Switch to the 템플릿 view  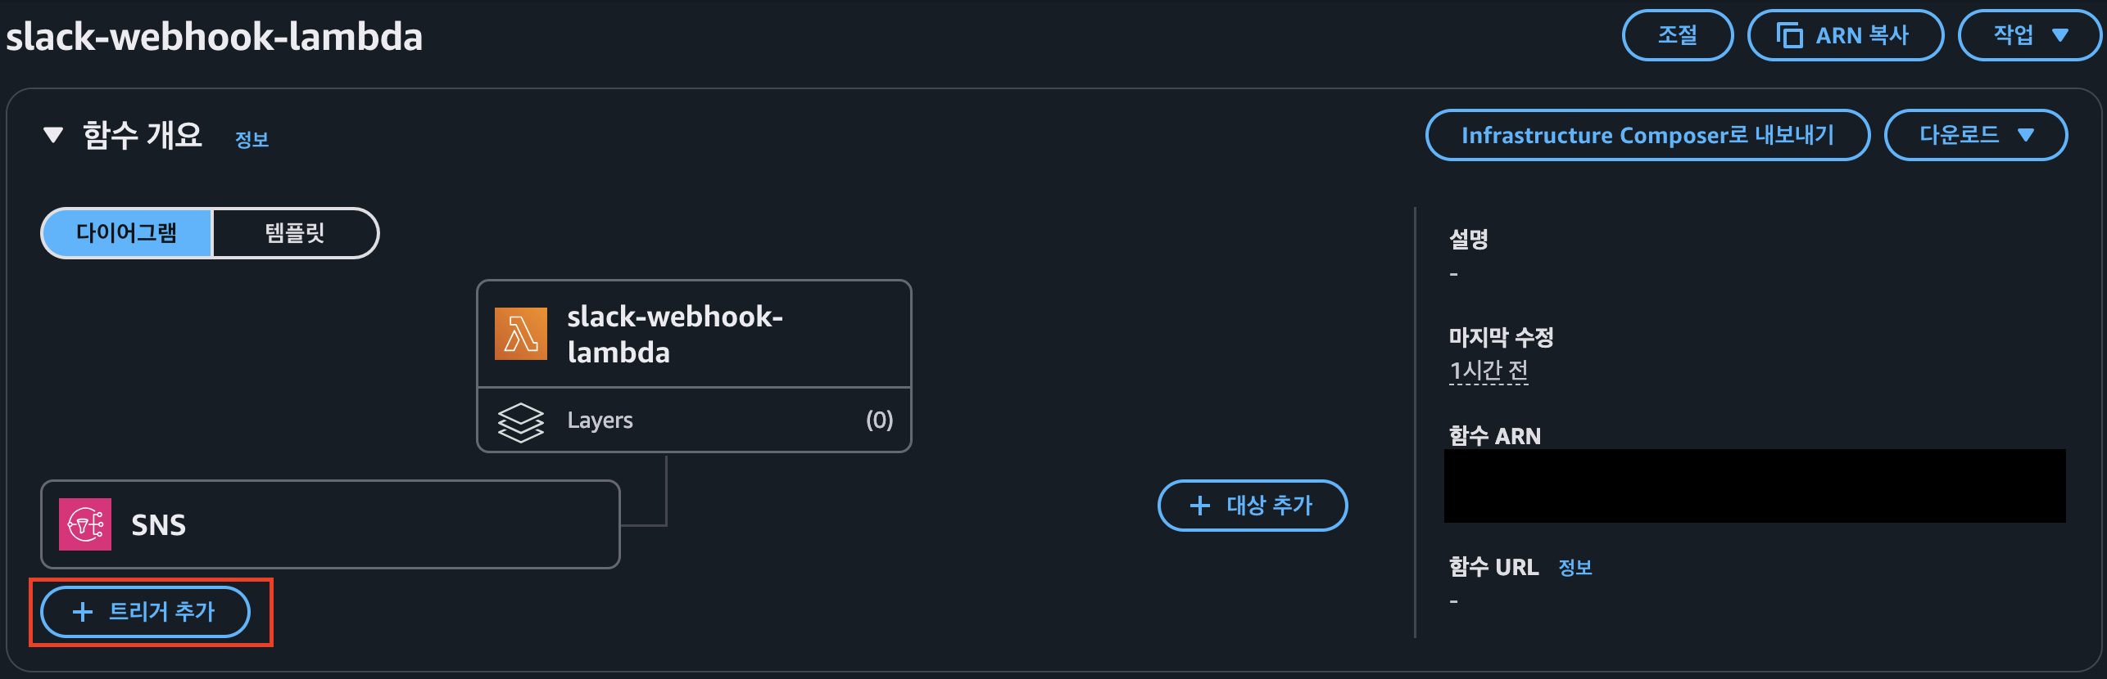(295, 233)
